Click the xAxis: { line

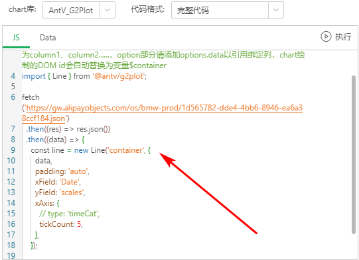pyautogui.click(x=47, y=203)
